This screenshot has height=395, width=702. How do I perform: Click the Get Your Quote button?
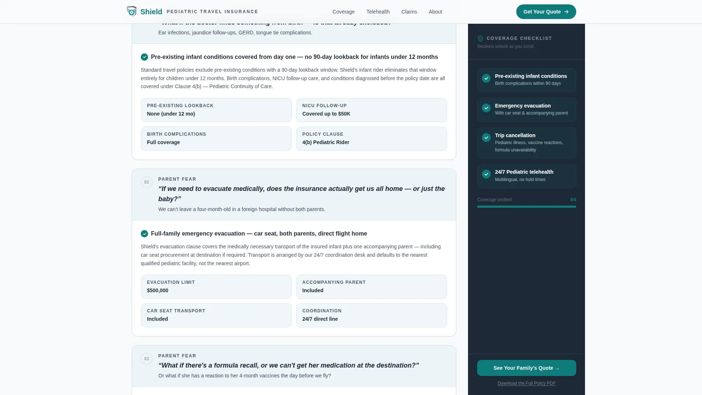[x=546, y=12]
